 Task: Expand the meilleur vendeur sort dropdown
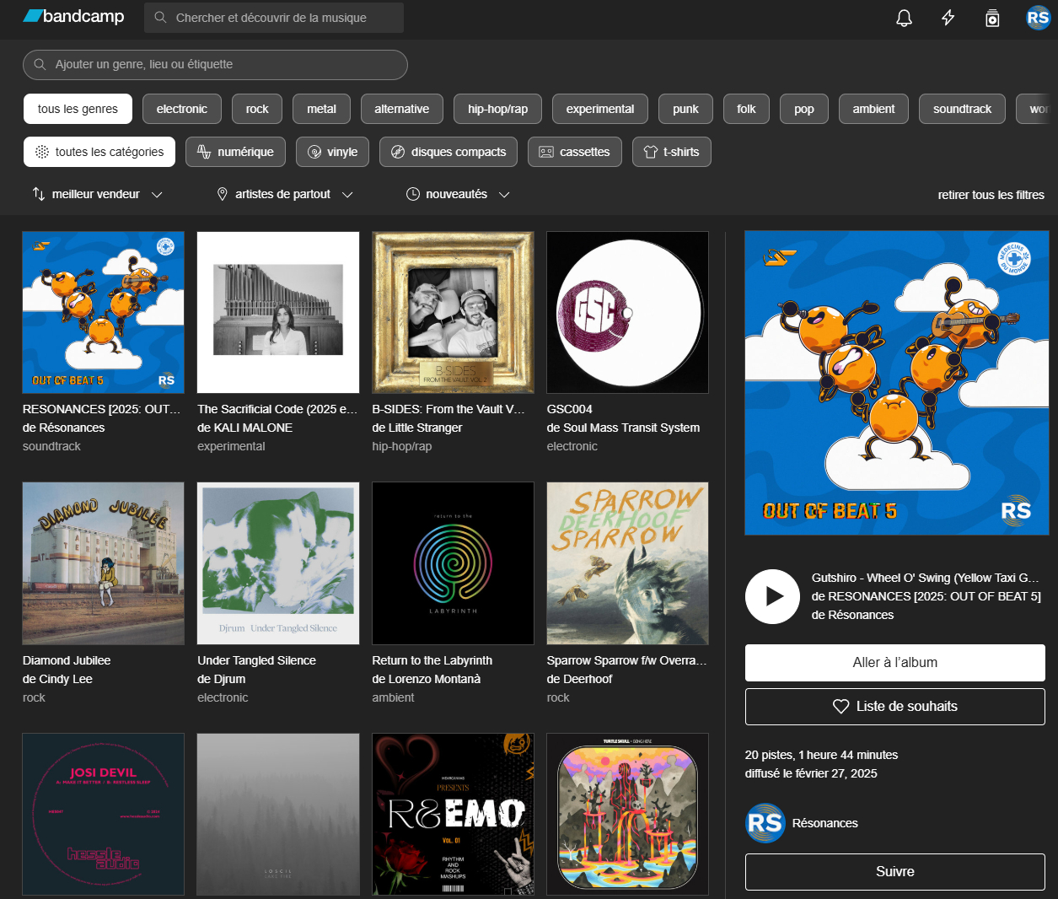coord(97,194)
